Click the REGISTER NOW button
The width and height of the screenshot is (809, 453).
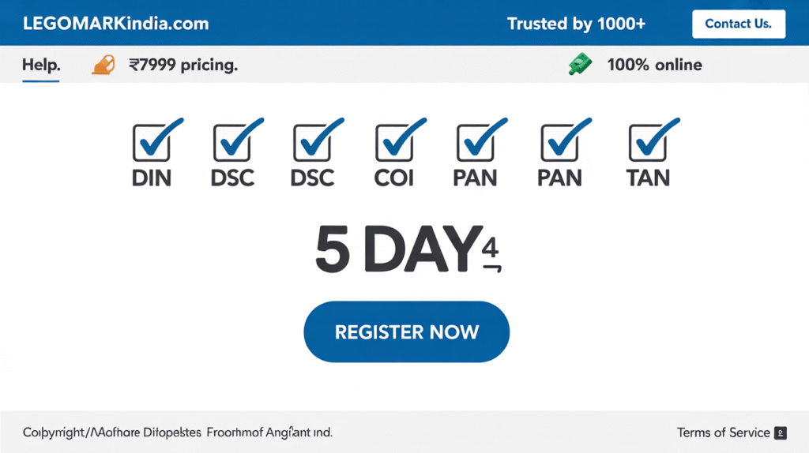[x=407, y=332]
